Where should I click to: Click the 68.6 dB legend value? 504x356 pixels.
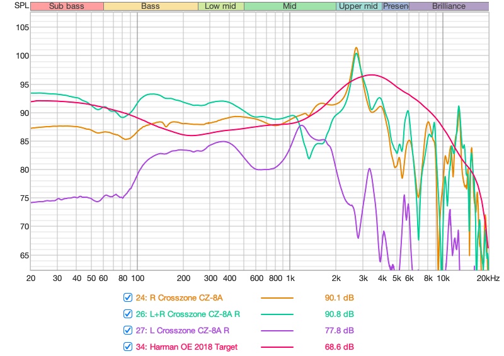339,347
